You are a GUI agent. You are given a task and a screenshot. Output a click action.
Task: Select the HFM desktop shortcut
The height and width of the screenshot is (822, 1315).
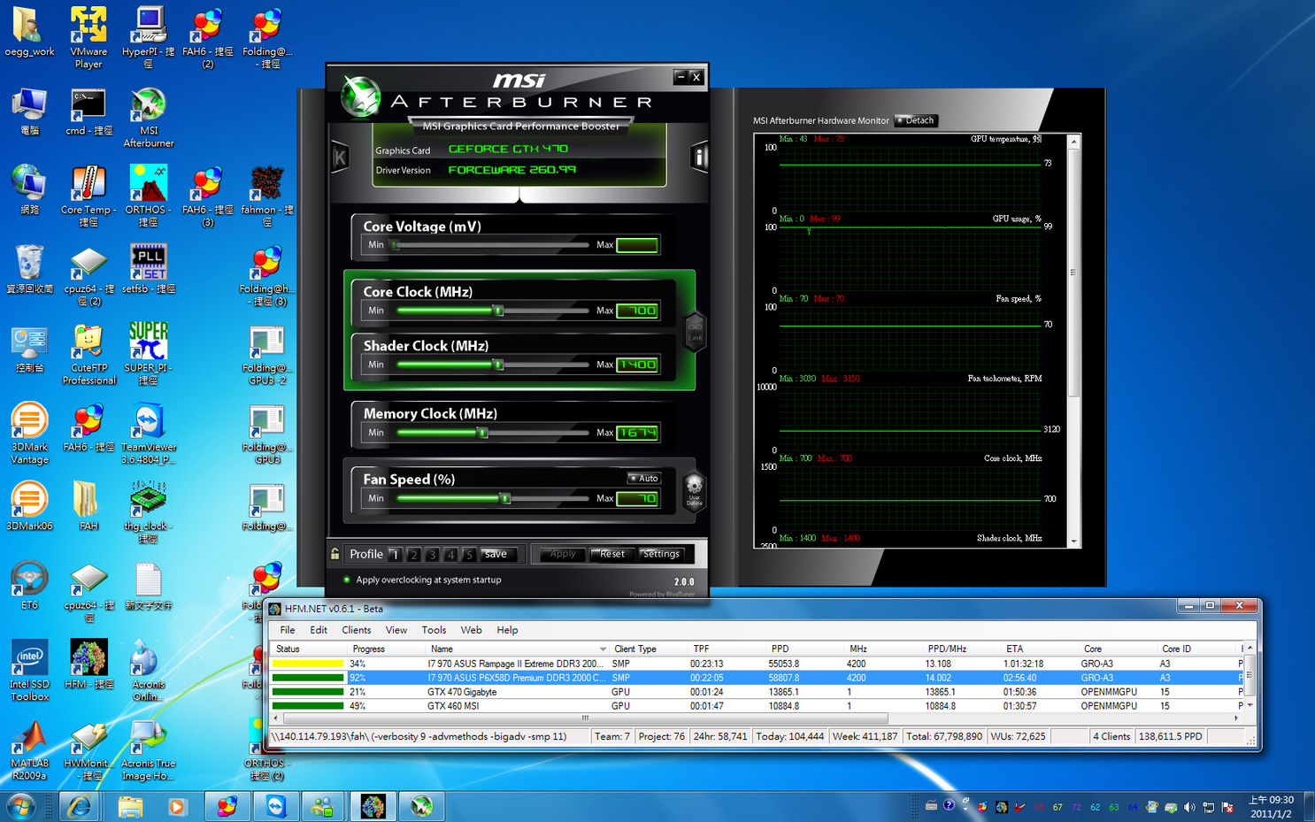pyautogui.click(x=88, y=664)
